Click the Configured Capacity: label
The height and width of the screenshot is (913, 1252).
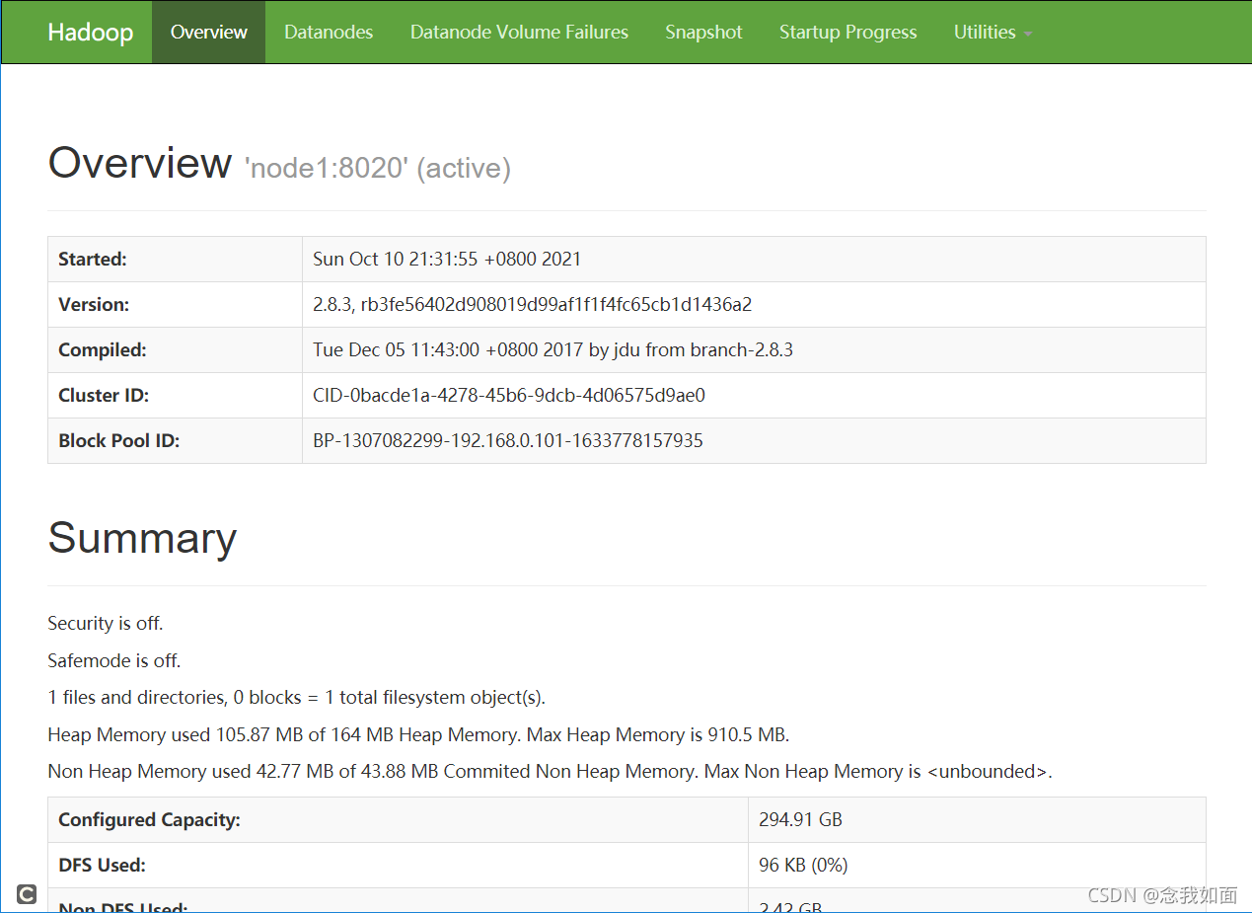(149, 820)
